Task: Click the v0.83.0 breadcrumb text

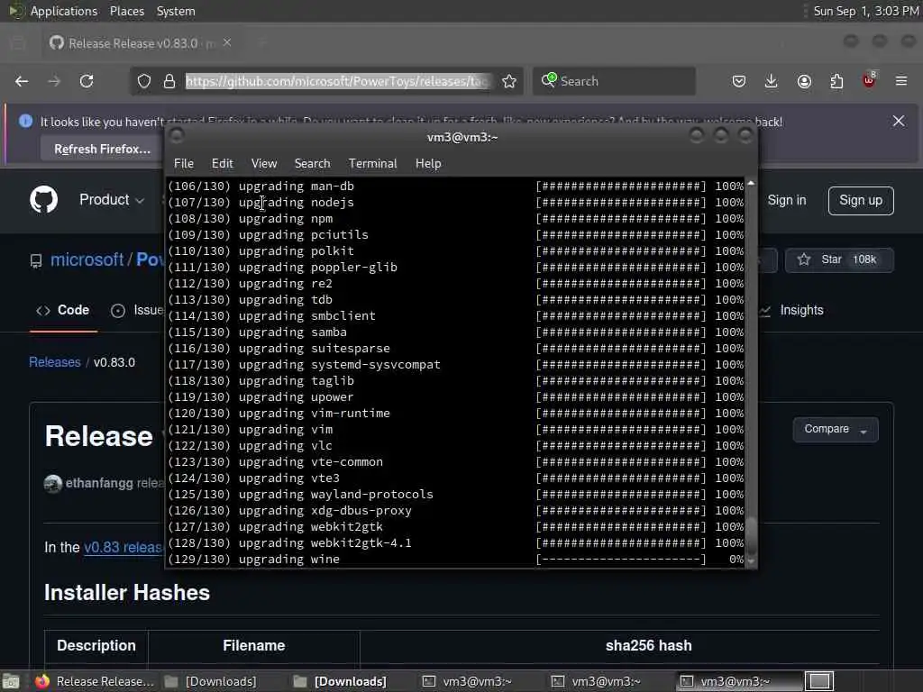Action: tap(114, 362)
